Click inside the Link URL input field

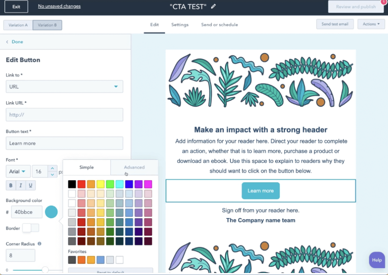coord(64,114)
